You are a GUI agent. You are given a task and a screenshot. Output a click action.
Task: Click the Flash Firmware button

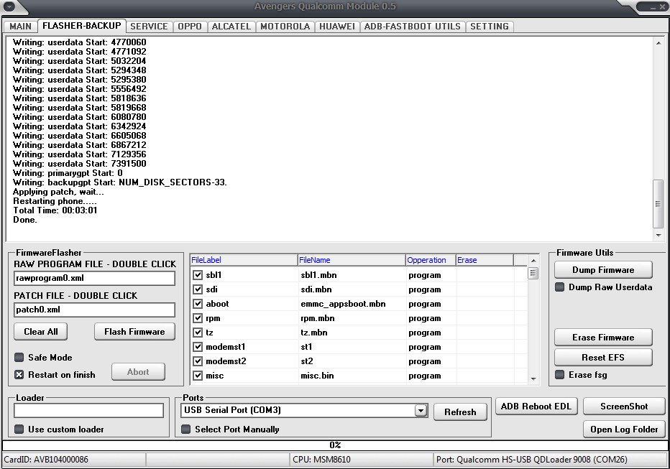coord(134,332)
